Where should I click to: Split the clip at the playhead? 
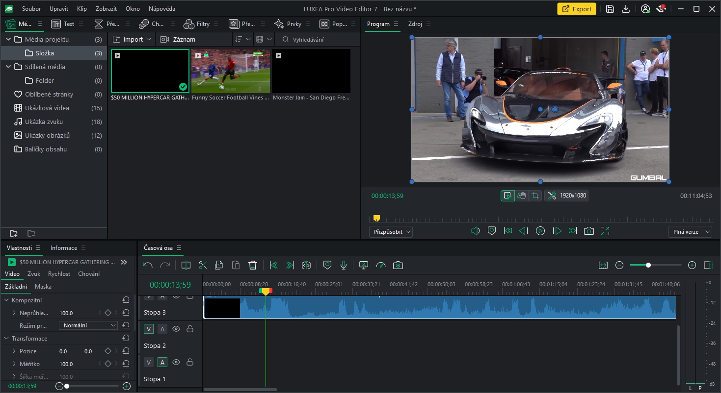click(x=186, y=265)
